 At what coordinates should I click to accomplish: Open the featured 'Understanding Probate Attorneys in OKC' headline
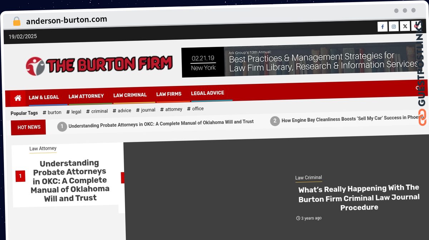point(70,181)
